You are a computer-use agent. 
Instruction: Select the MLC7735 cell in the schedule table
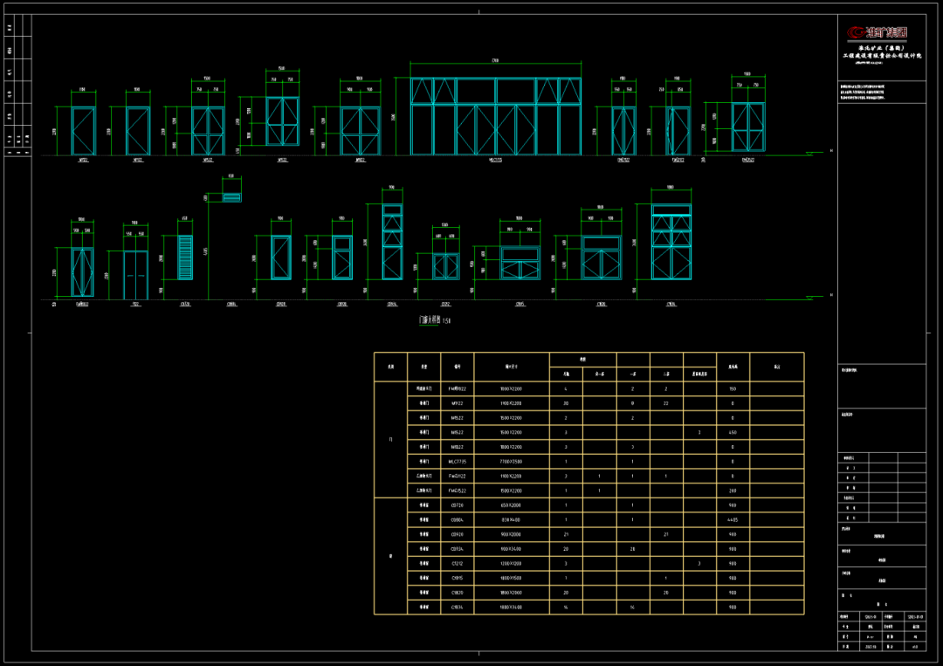click(457, 461)
